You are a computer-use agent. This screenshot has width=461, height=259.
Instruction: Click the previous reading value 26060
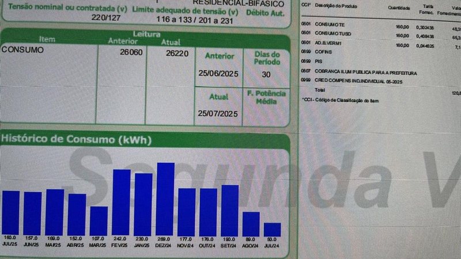[131, 52]
